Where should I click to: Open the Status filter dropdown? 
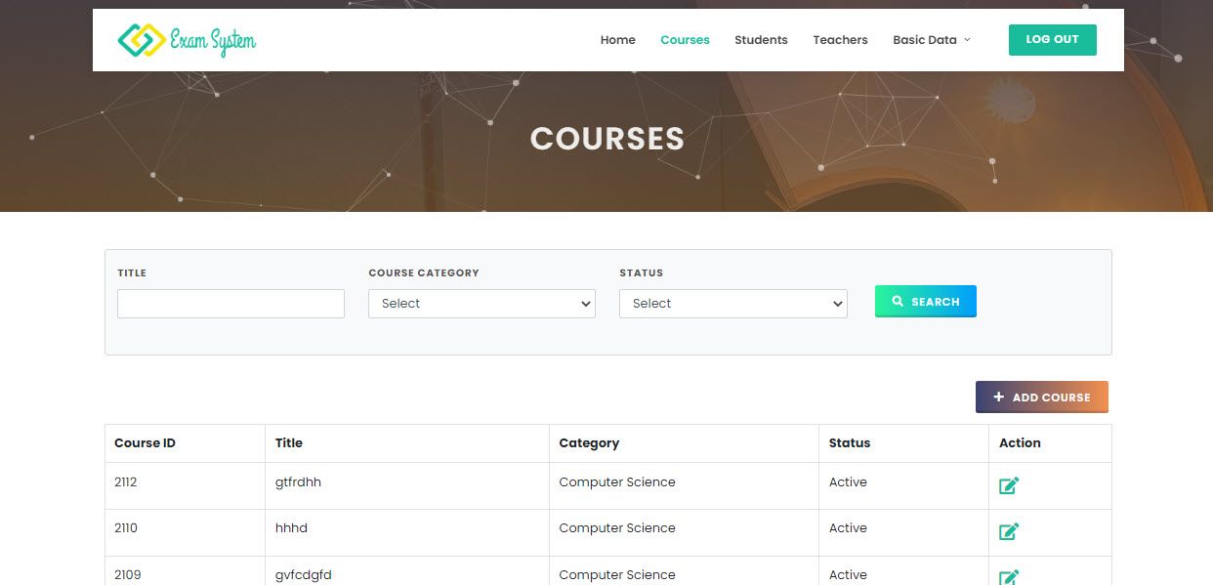[732, 304]
